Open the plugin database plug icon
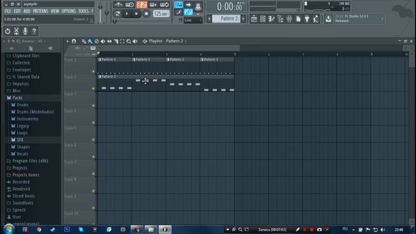Viewport: 416px width, 234px height. click(307, 19)
